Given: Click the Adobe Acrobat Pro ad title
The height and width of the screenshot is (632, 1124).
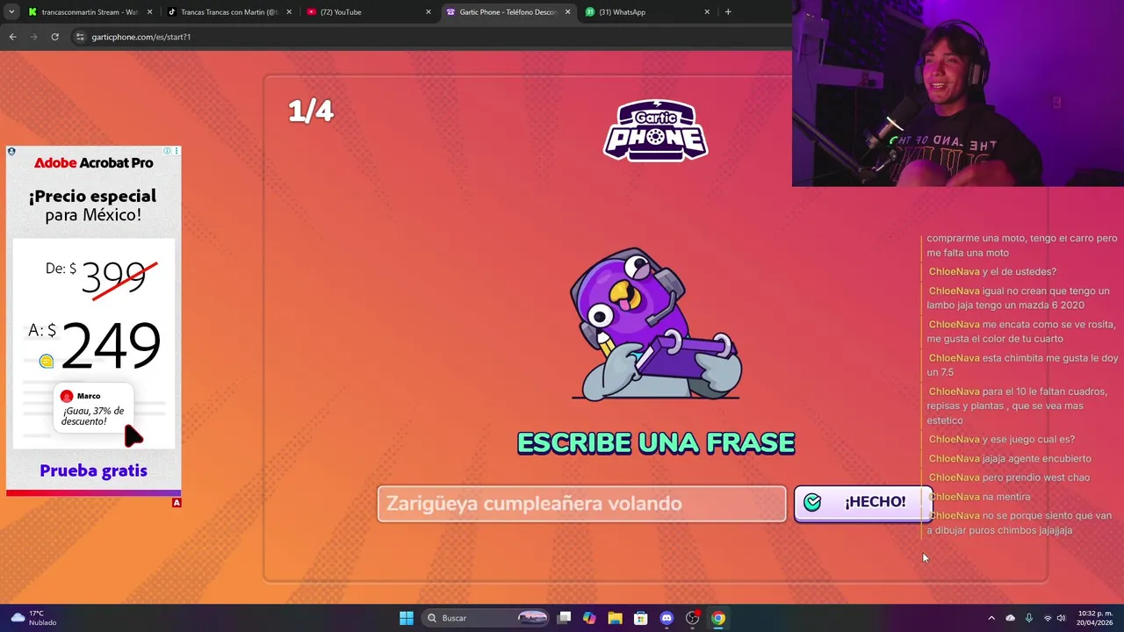Looking at the screenshot, I should [93, 163].
